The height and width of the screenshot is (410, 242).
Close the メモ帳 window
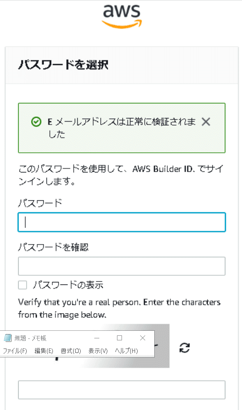coord(143,338)
